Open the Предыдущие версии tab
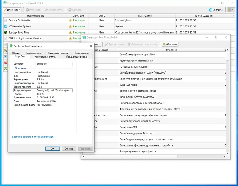 point(77,57)
